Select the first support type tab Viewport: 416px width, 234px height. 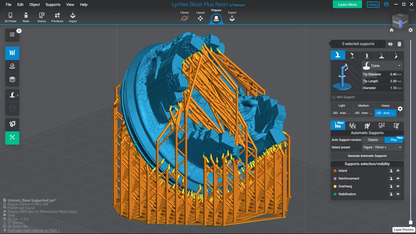[338, 55]
